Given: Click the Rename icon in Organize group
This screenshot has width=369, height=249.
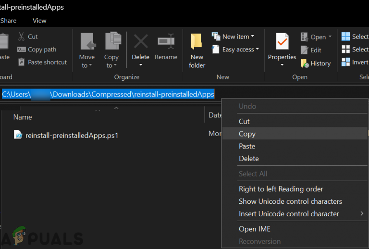Looking at the screenshot, I should (x=166, y=41).
